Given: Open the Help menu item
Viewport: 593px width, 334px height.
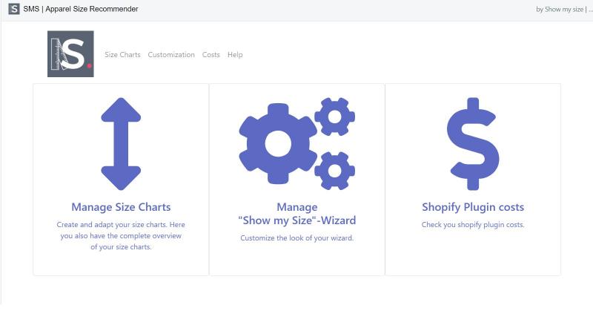Looking at the screenshot, I should coord(235,54).
